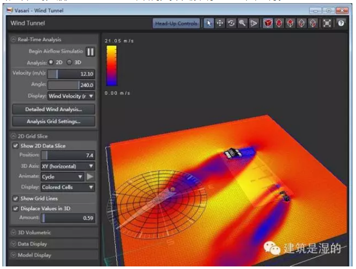Click the 'Wind Tunnel' panel heading

click(28, 23)
